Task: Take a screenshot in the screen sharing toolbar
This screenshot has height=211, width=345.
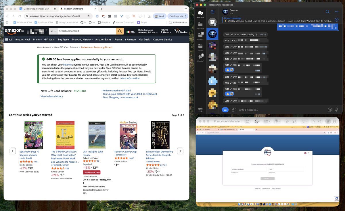Action: [247, 122]
